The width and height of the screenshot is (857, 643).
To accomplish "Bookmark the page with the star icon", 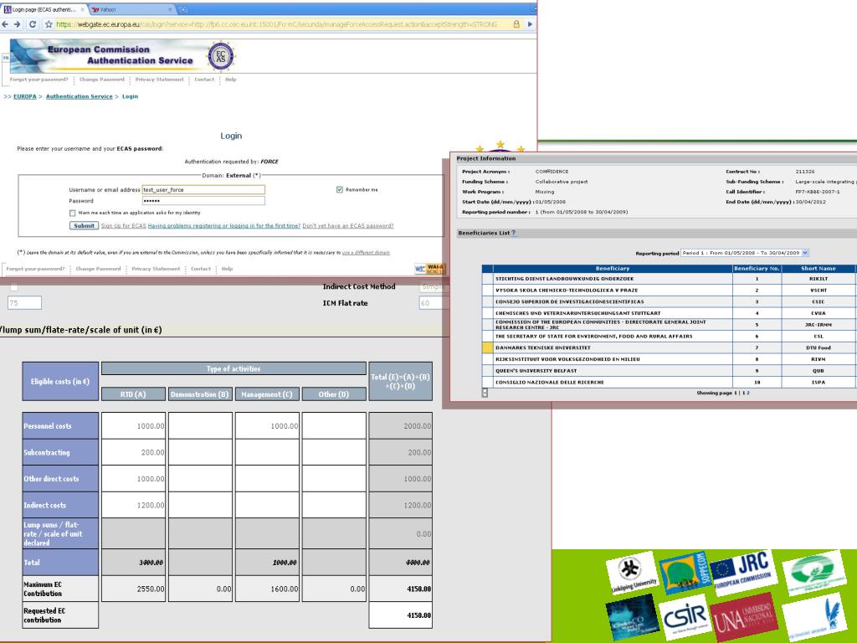I will pos(49,24).
